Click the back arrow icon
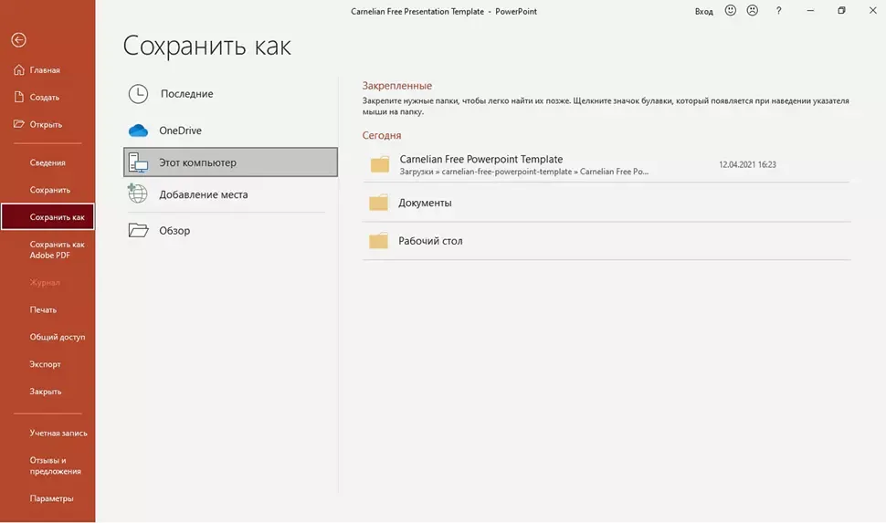This screenshot has width=886, height=523. click(x=18, y=40)
